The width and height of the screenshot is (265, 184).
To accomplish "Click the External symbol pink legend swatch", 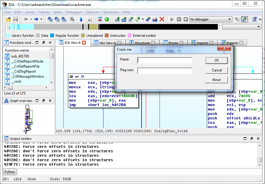I will tap(129, 36).
